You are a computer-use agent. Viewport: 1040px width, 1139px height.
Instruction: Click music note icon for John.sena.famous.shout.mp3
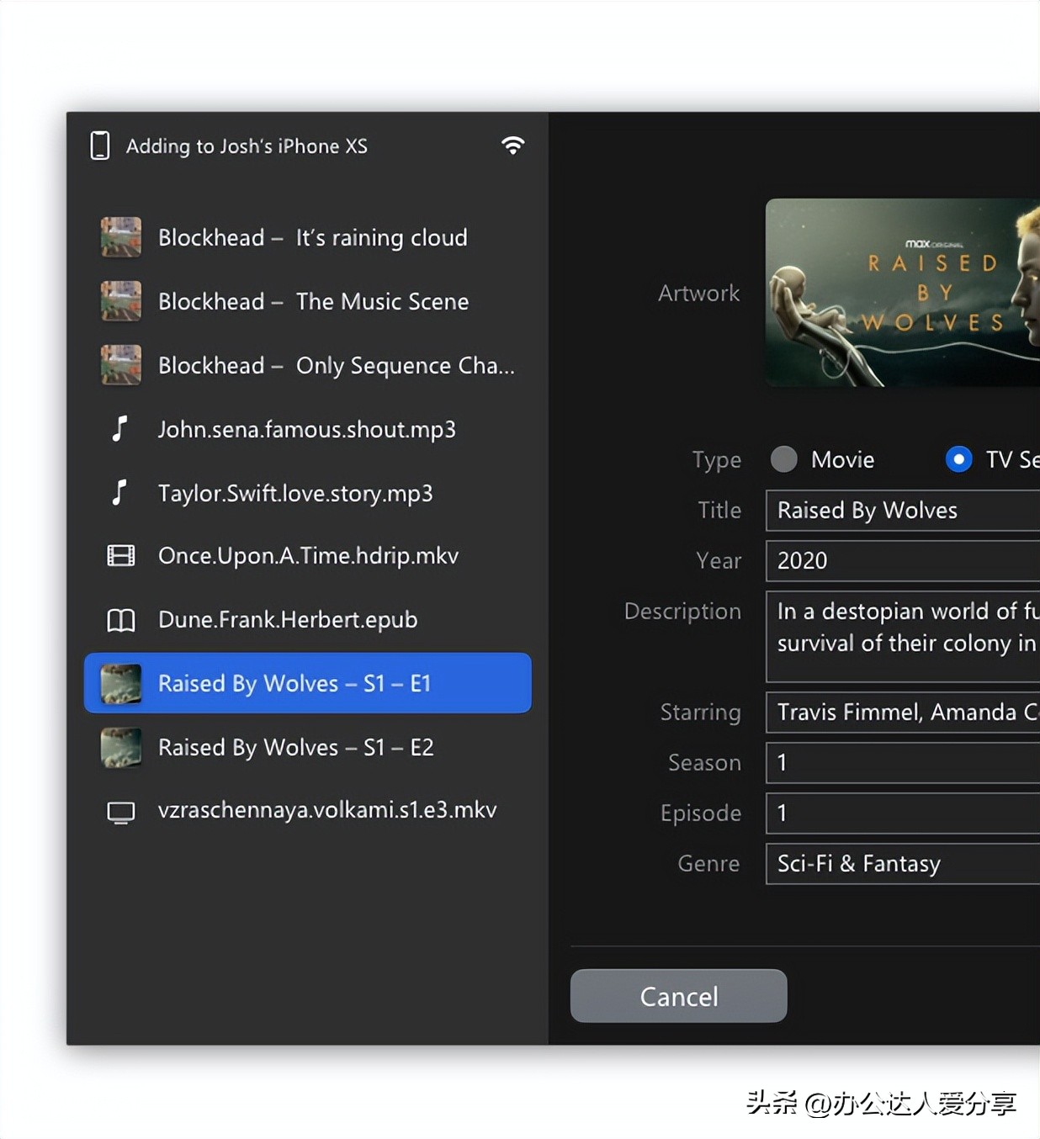[120, 429]
